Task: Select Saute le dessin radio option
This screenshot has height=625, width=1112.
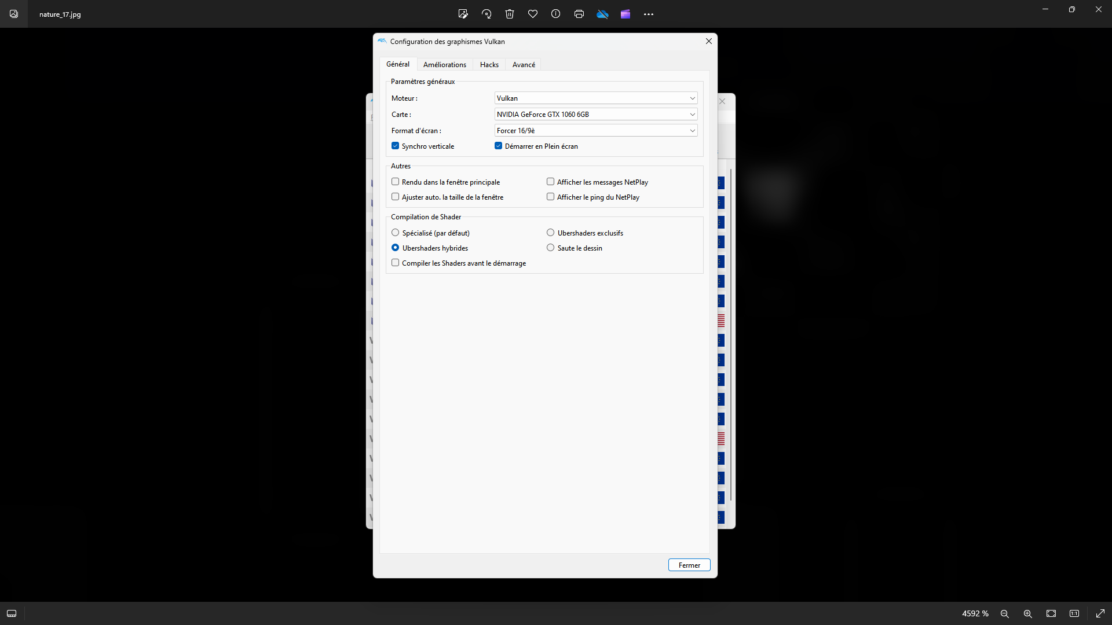Action: click(x=551, y=248)
